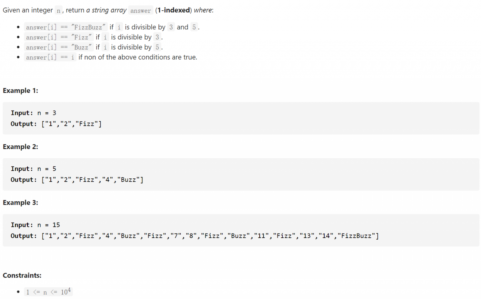
Task: Click the code "3" in the FizzBuzz bullet
Action: 171,27
